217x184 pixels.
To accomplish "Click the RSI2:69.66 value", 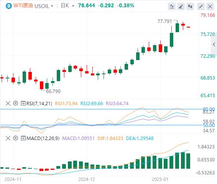I will point(92,104).
